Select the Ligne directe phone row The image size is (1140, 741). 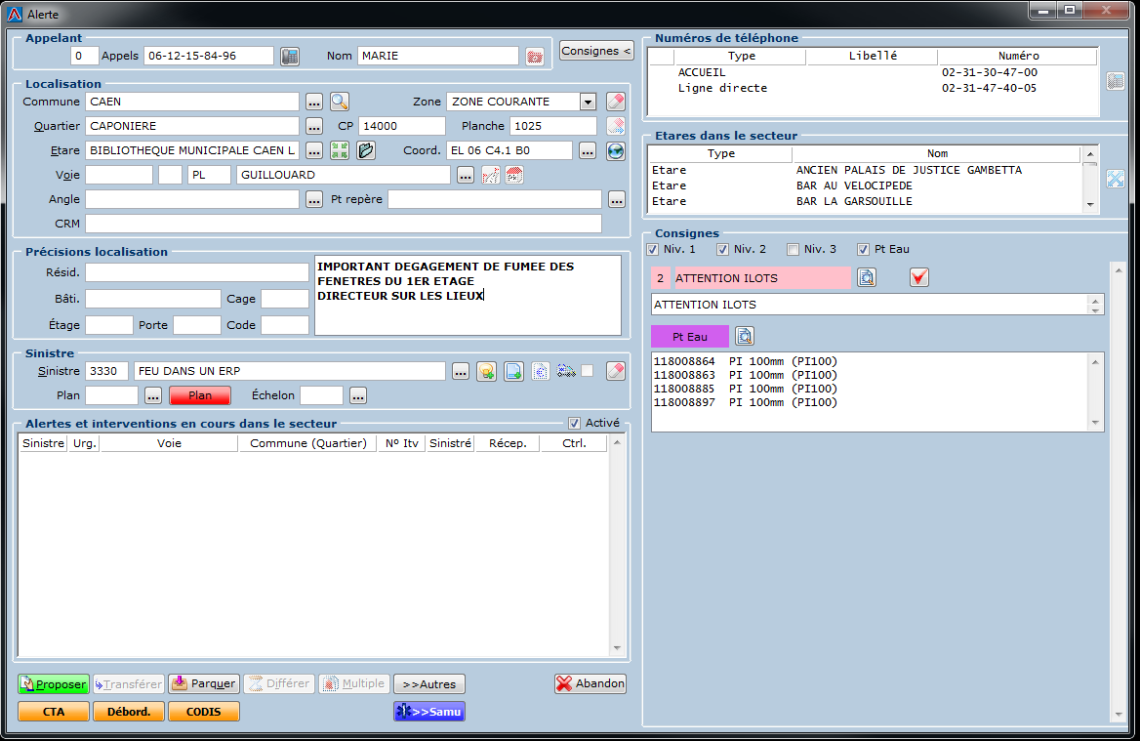874,88
